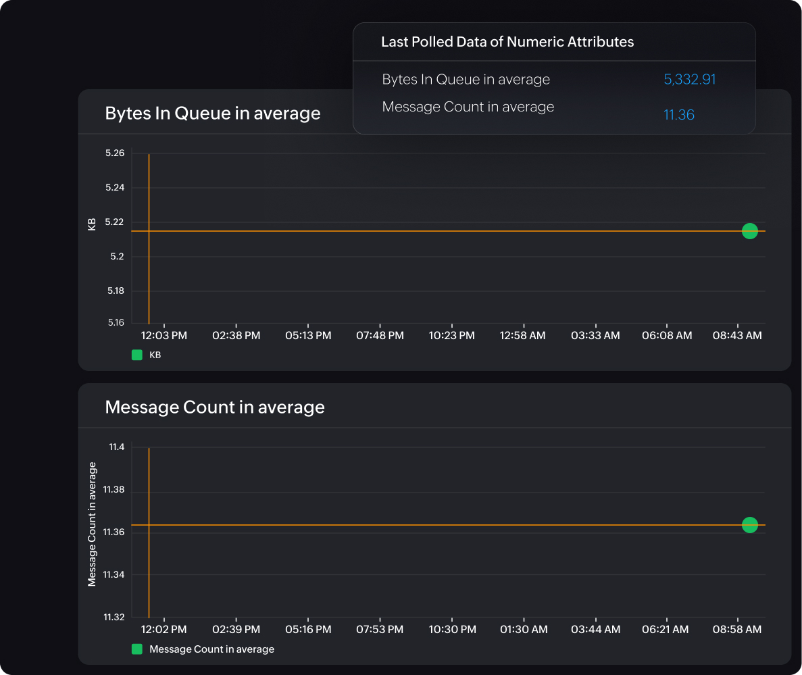Open the Bytes In Queue in average chart header
The image size is (802, 675).
(212, 113)
